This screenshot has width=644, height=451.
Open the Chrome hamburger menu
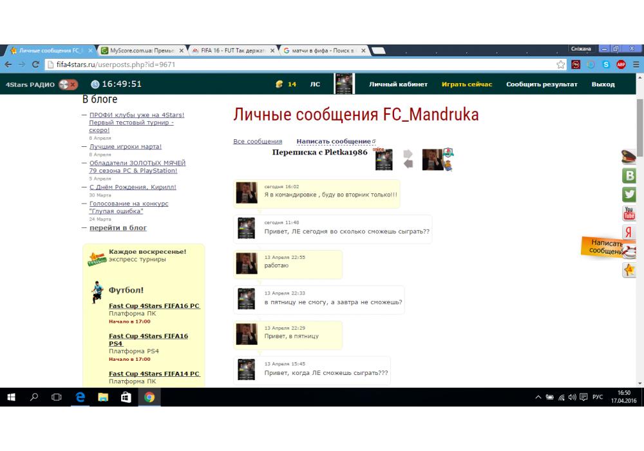pos(636,64)
